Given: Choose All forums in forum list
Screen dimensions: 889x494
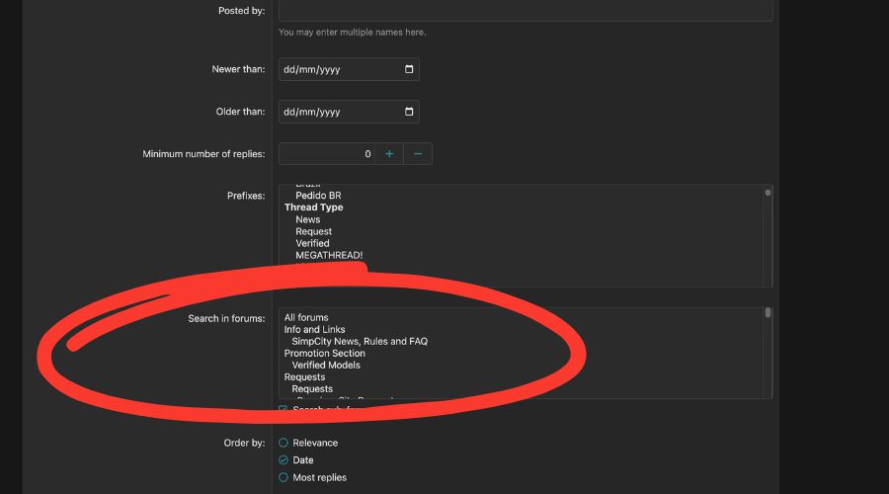Looking at the screenshot, I should [x=306, y=317].
